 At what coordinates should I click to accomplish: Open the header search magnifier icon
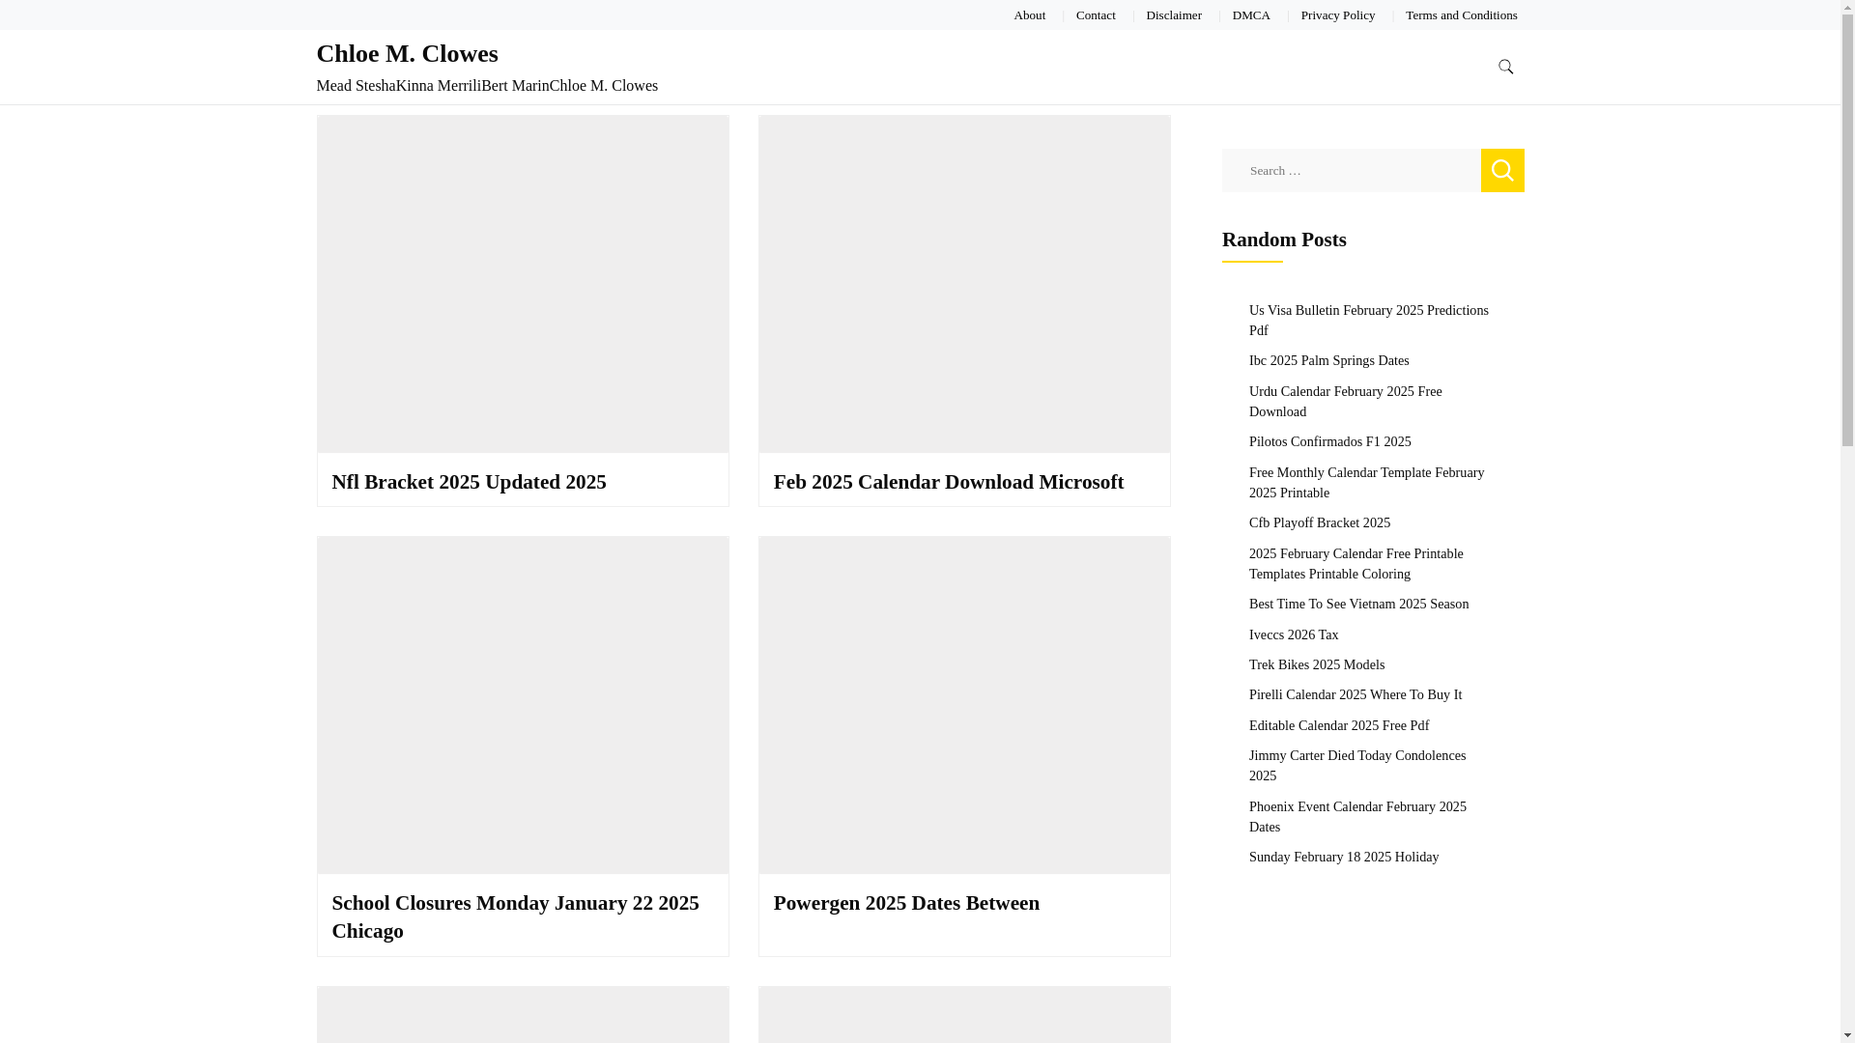tap(1505, 67)
